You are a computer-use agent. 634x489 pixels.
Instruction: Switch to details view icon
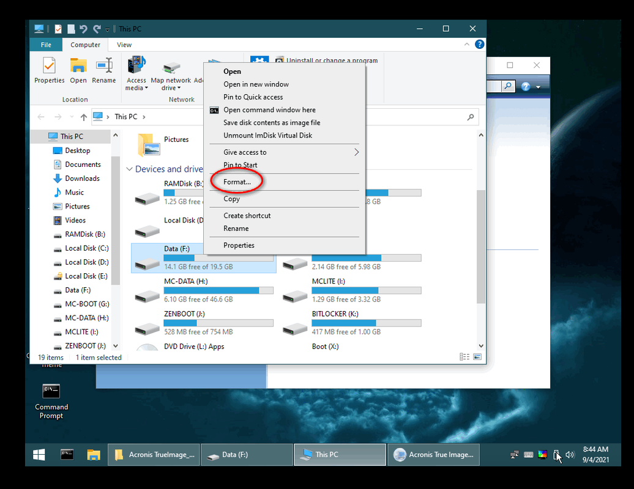pos(464,357)
